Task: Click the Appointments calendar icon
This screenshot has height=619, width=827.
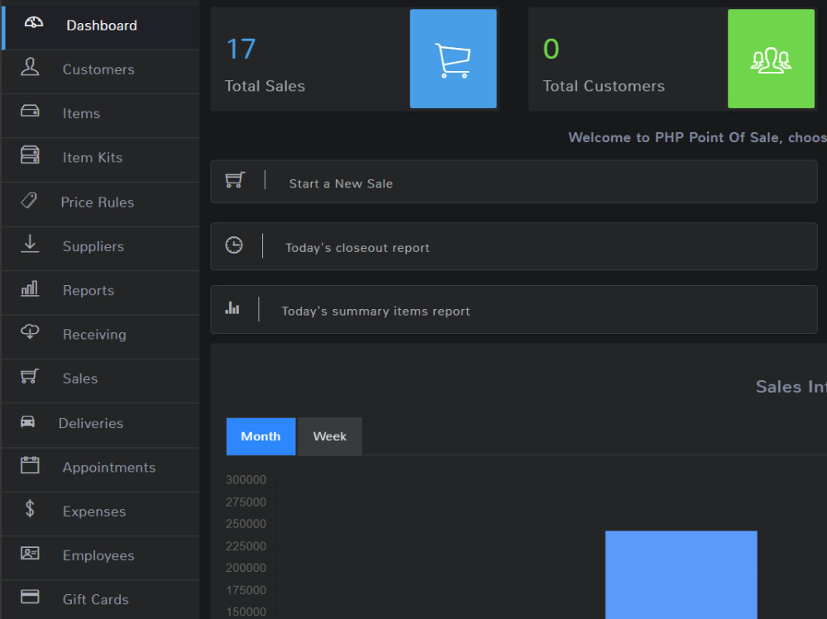Action: pyautogui.click(x=30, y=465)
